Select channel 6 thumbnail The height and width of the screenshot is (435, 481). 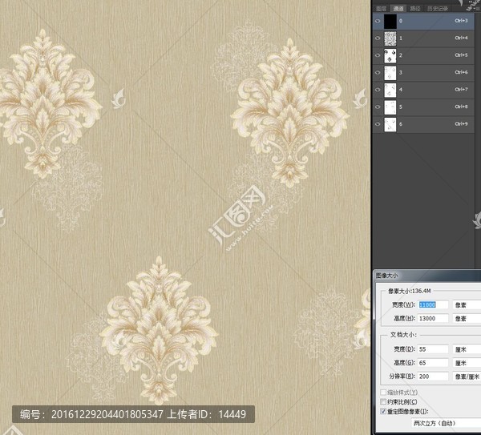click(390, 124)
